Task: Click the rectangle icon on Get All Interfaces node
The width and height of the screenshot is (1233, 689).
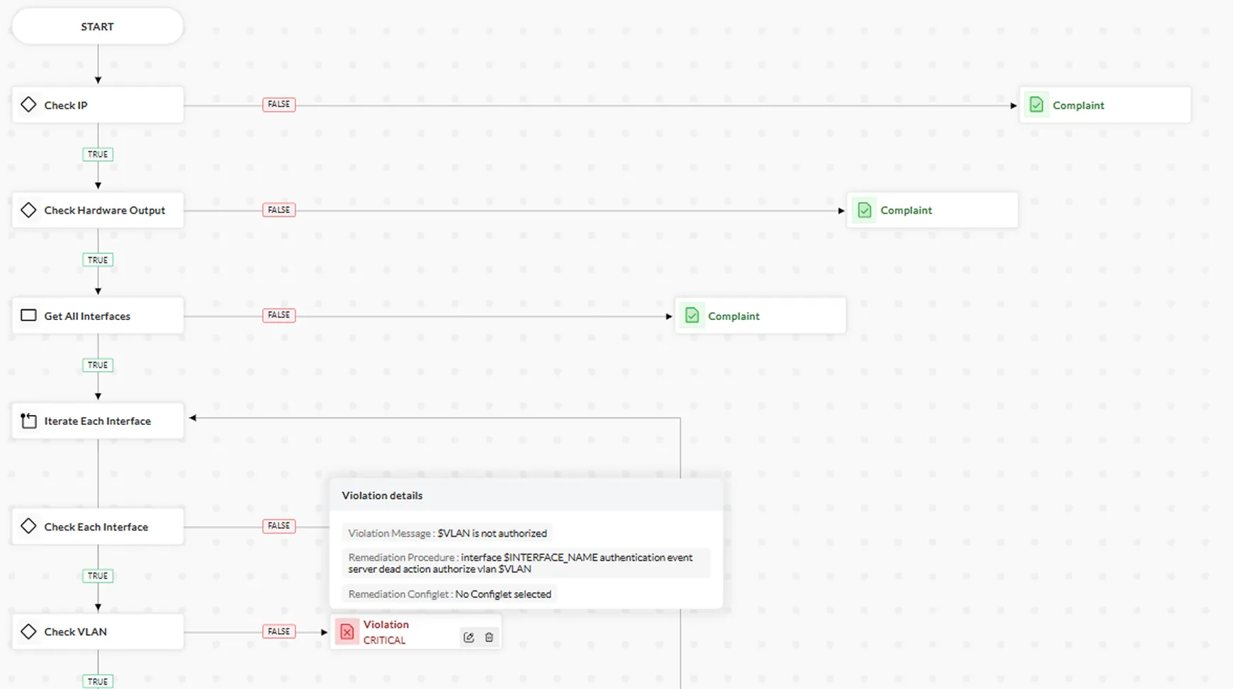Action: [x=28, y=315]
